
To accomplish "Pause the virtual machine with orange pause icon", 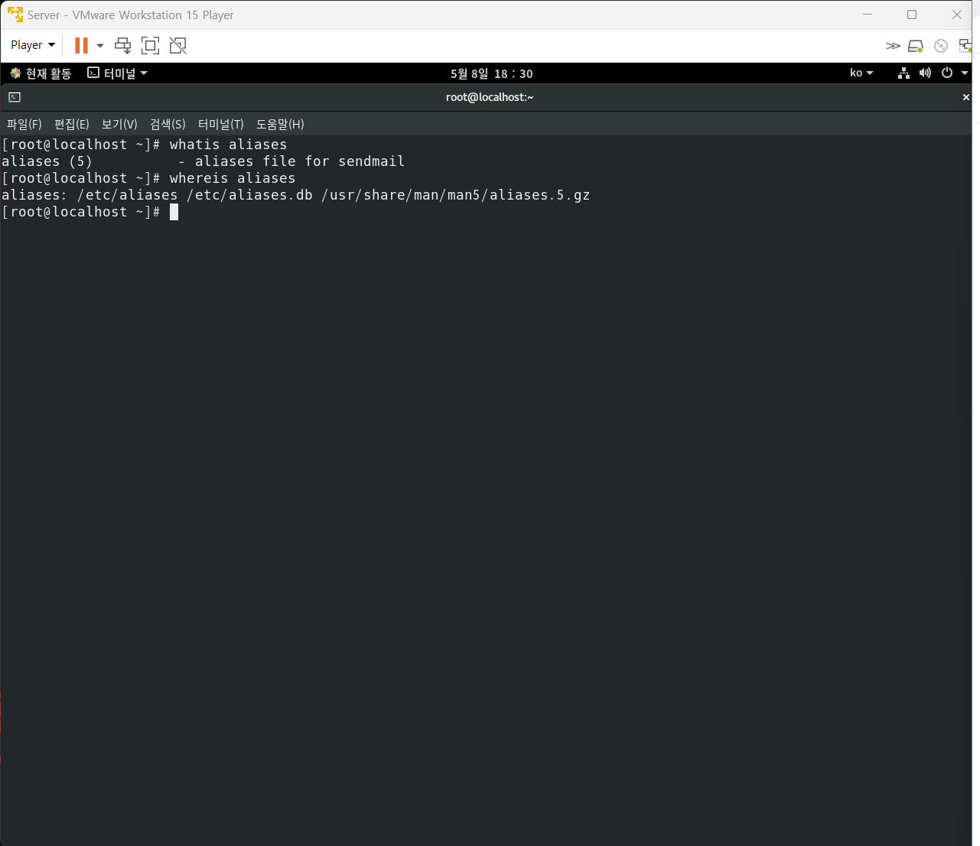I will pos(81,45).
